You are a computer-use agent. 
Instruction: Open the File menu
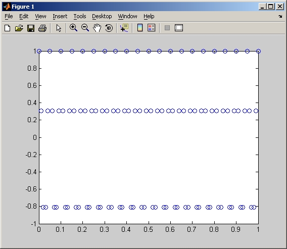[x=9, y=16]
